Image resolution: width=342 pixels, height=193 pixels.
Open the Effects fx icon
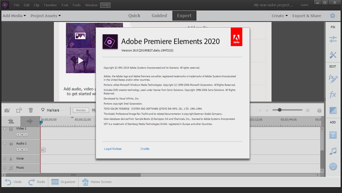(333, 94)
